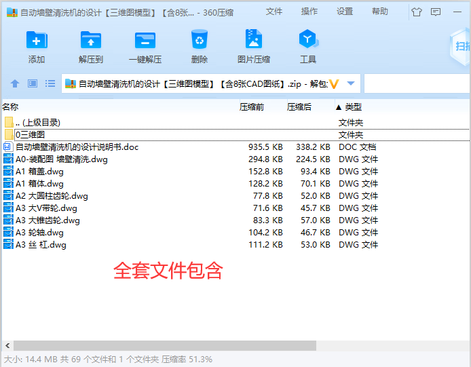Click the DWG icon for A2 大圆柱齿轮.dwg
This screenshot has width=471, height=367.
8,196
